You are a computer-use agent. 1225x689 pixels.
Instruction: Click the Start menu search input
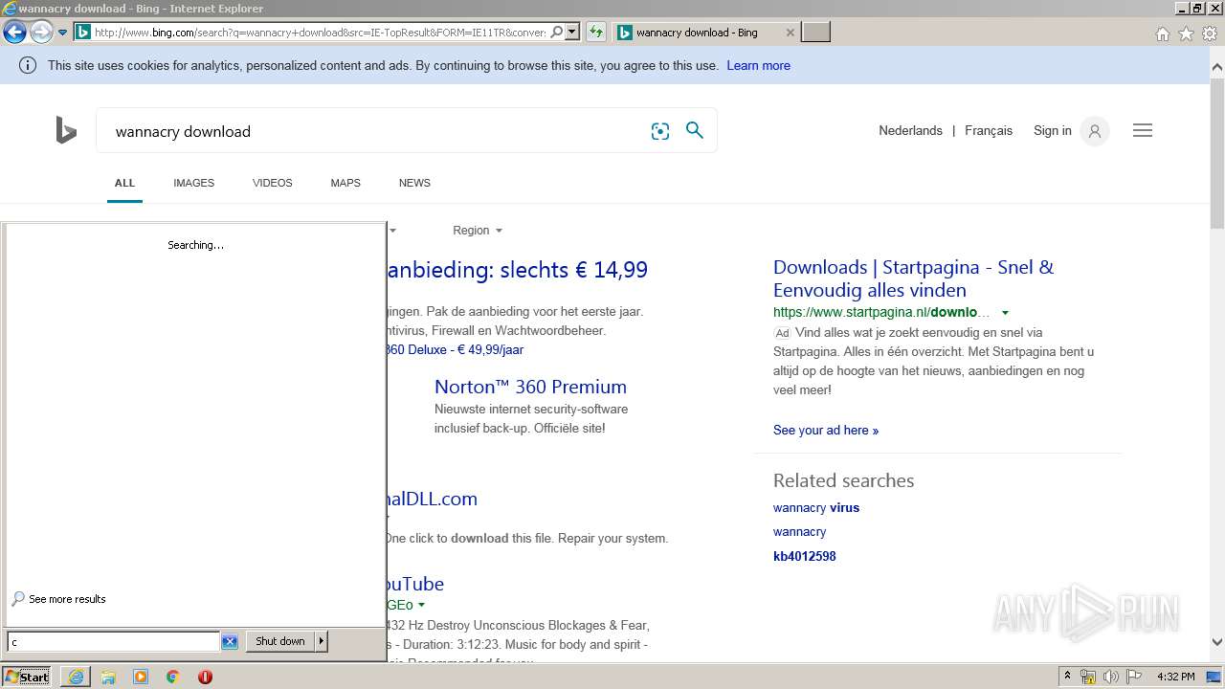(113, 642)
